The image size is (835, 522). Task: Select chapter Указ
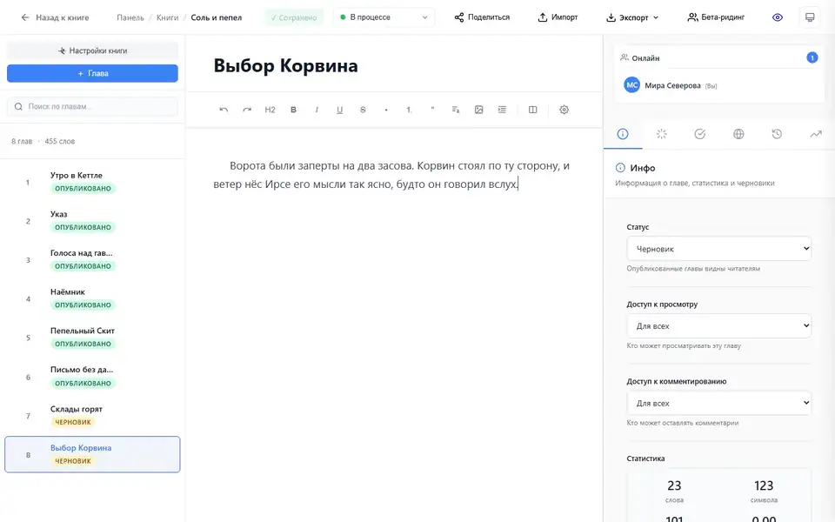(93, 221)
